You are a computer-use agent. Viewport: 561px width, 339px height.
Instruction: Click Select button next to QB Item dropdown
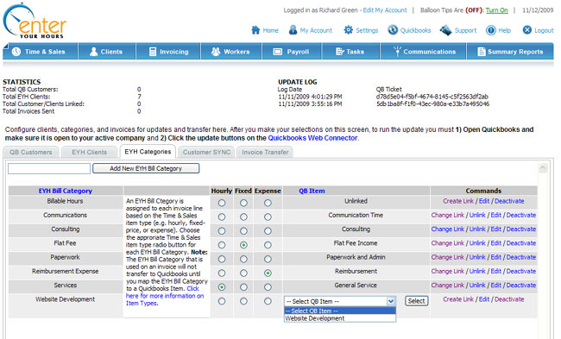417,301
